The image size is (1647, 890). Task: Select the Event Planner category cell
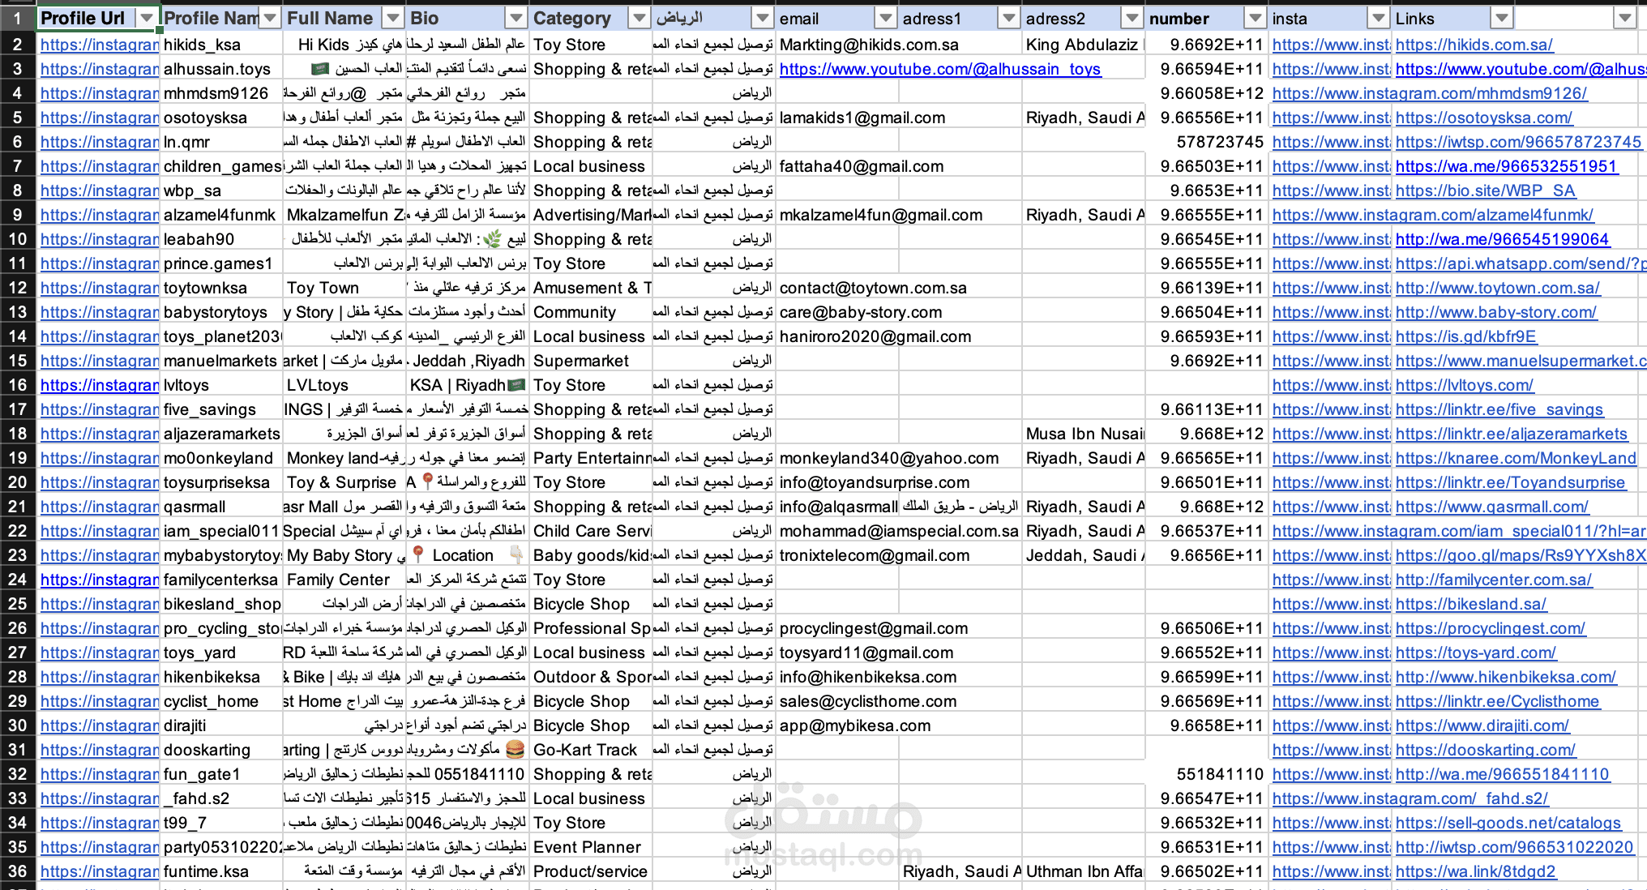591,847
